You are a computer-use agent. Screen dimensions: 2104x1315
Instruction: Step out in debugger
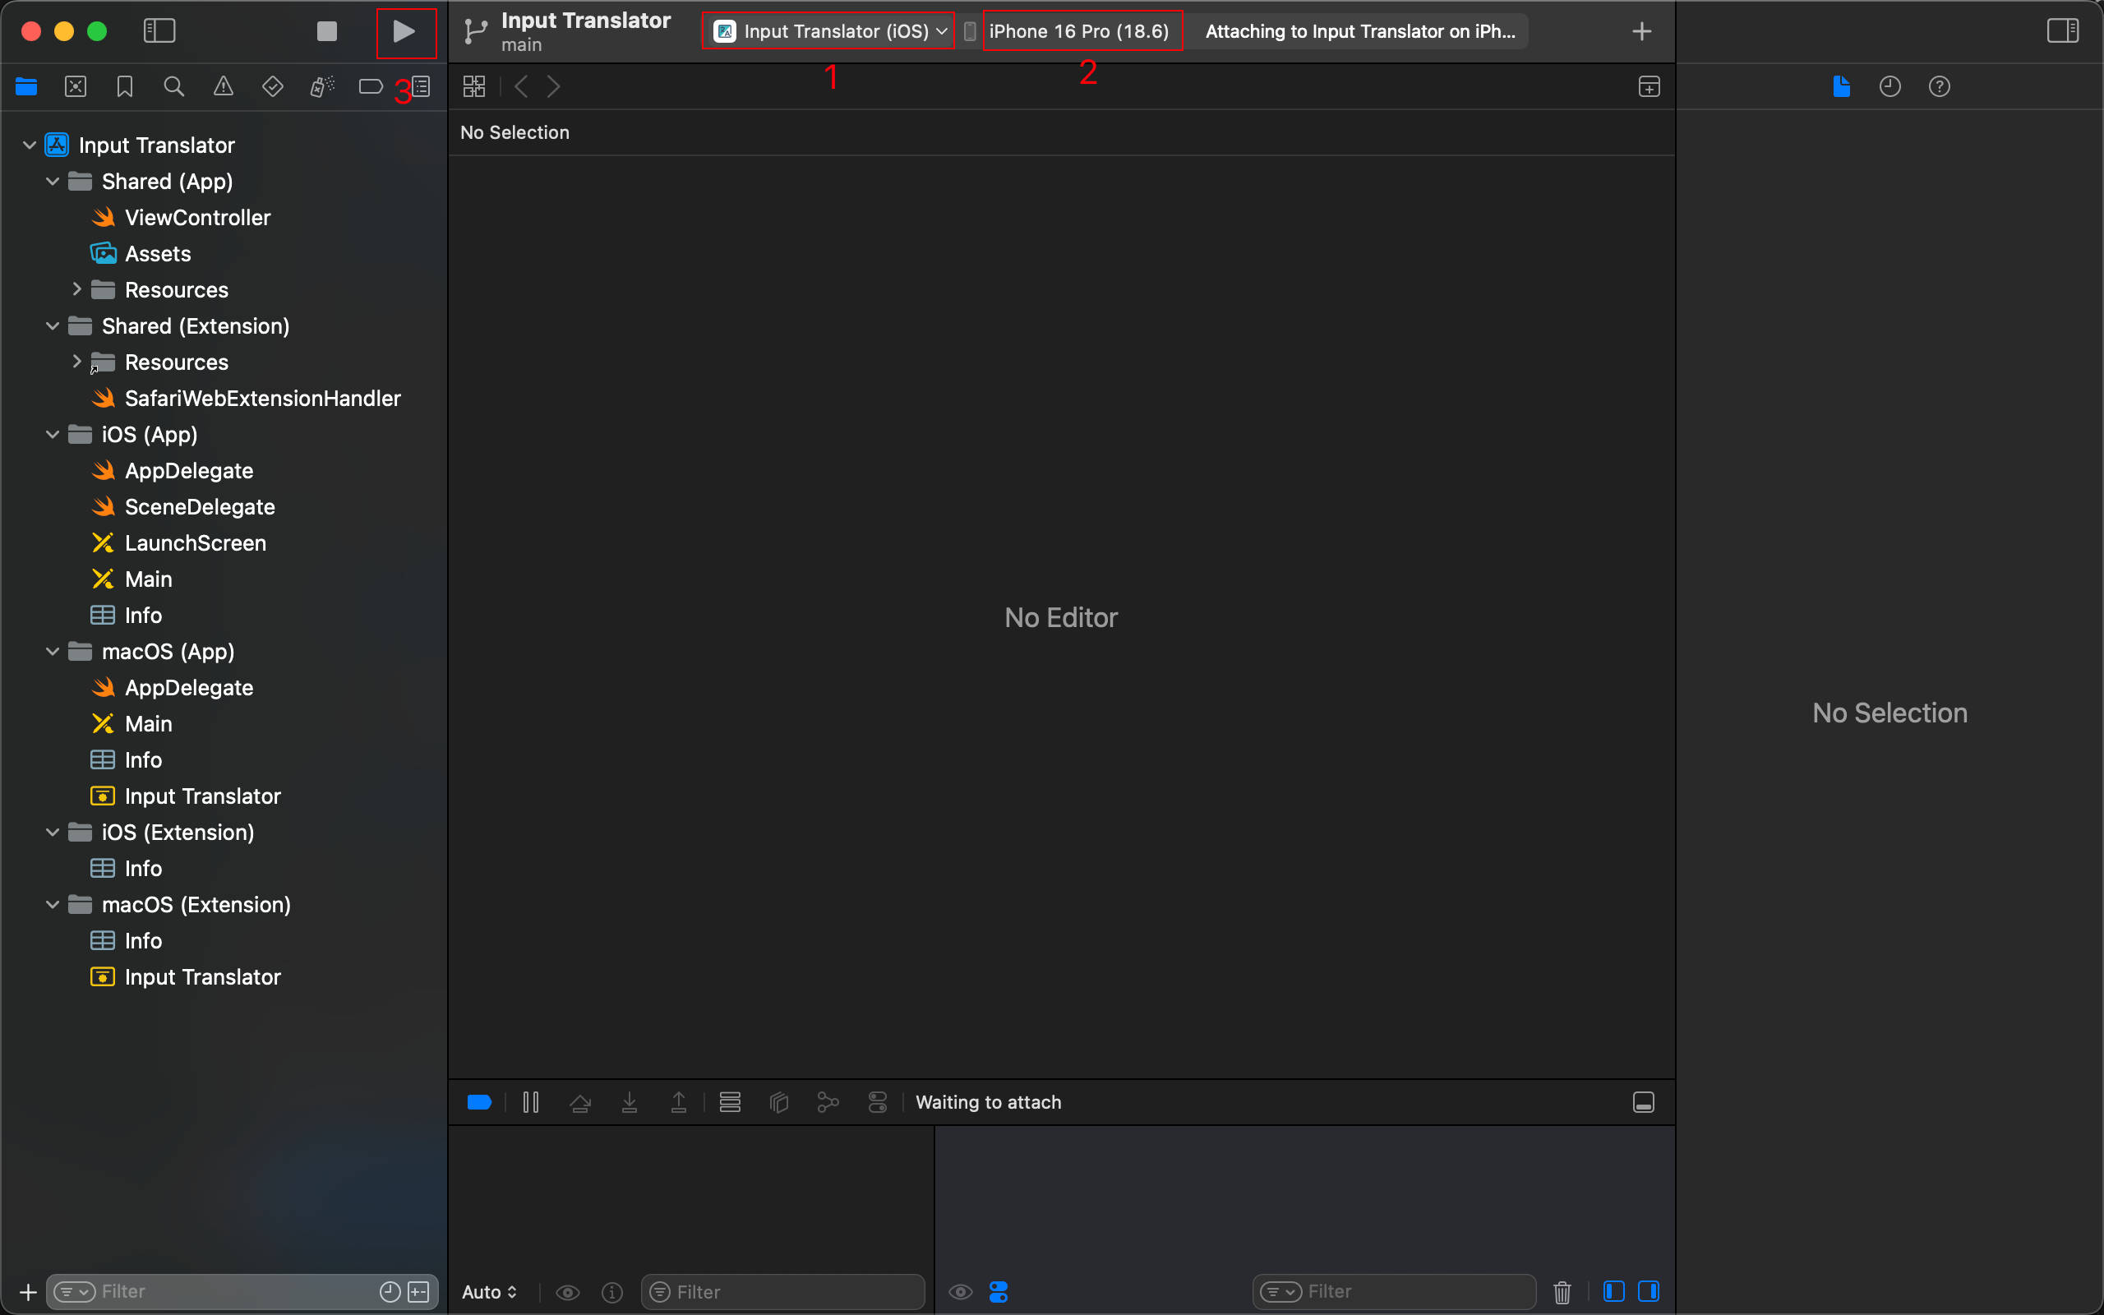679,1102
